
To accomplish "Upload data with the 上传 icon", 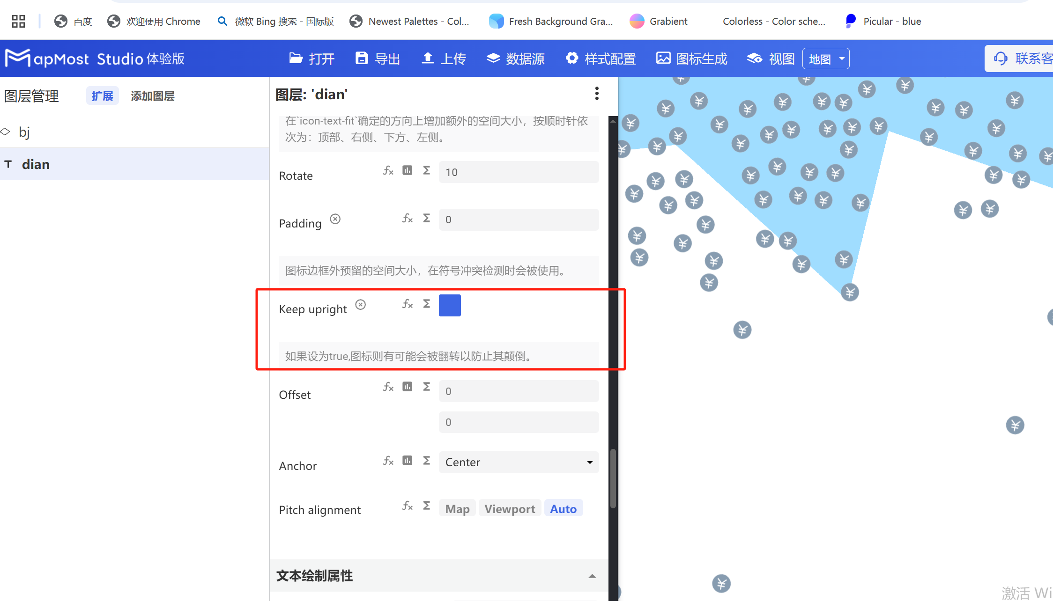I will [443, 58].
